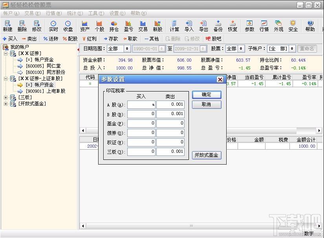This screenshot has width=324, height=238.
Task: Open the 工具(T) menu
Action: tap(96, 13)
